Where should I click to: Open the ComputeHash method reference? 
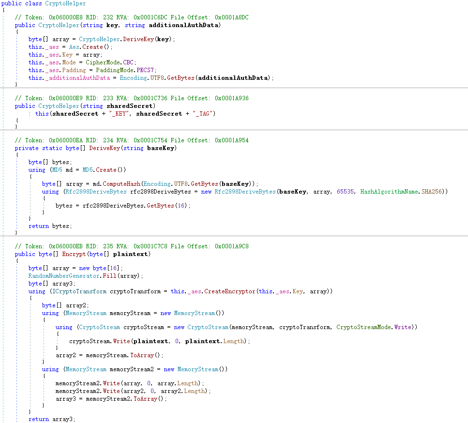pos(121,184)
